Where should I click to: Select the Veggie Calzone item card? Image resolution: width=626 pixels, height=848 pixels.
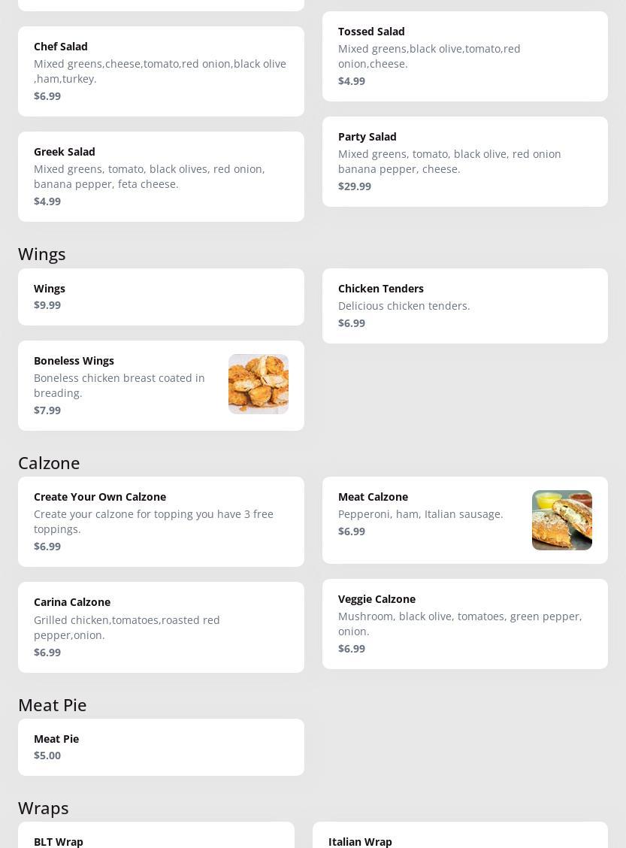(x=464, y=624)
